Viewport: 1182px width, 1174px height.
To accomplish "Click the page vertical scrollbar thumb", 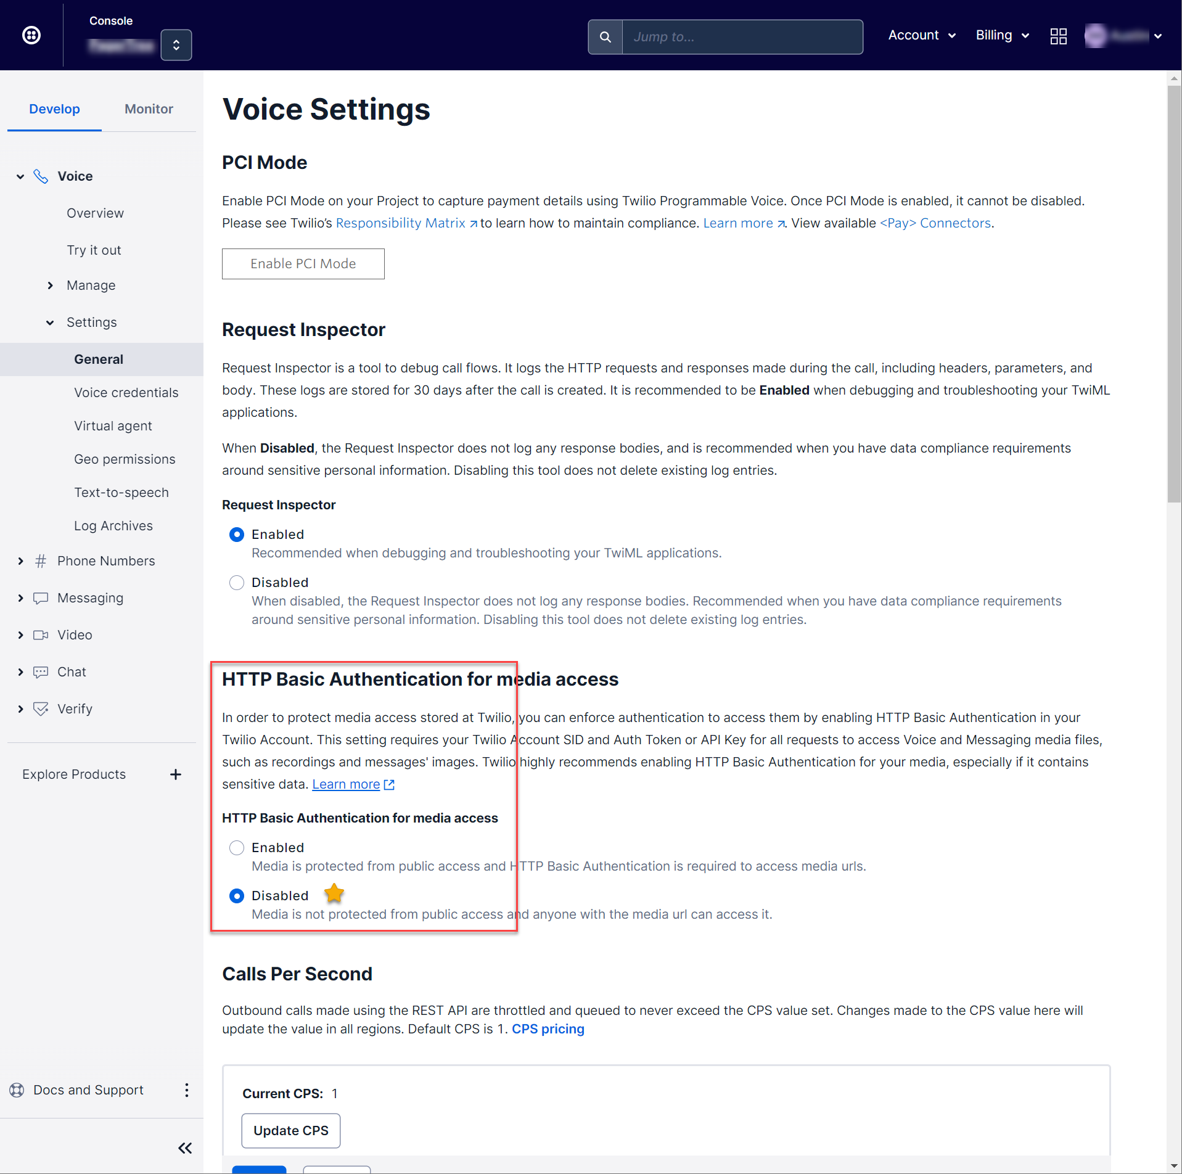I will pos(1173,296).
